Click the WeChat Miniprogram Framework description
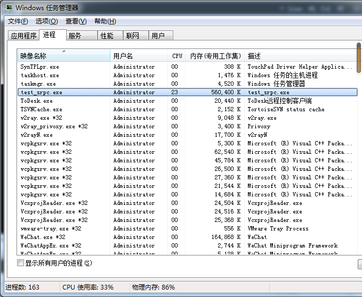 [293, 246]
